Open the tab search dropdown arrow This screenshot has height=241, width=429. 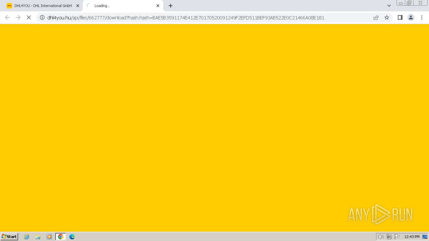click(389, 6)
